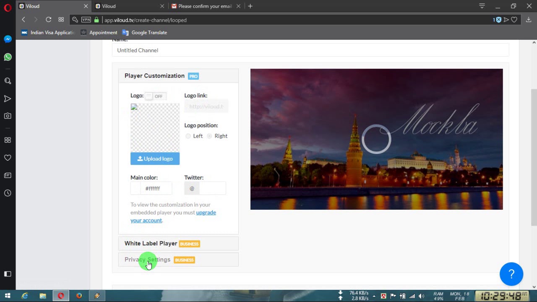537x302 pixels.
Task: Open File Explorer from the taskbar
Action: [x=43, y=296]
